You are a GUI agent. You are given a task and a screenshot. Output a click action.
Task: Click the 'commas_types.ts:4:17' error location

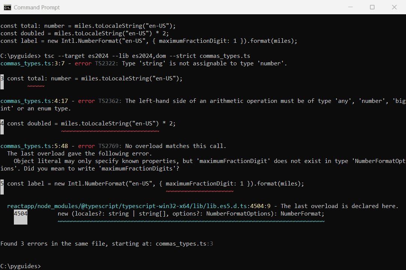pos(34,101)
